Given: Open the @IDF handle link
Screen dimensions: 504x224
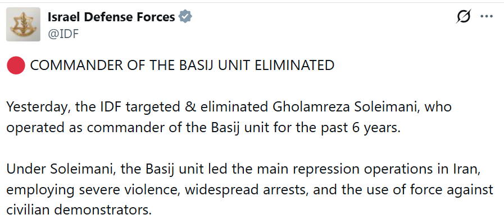Looking at the screenshot, I should pyautogui.click(x=63, y=34).
